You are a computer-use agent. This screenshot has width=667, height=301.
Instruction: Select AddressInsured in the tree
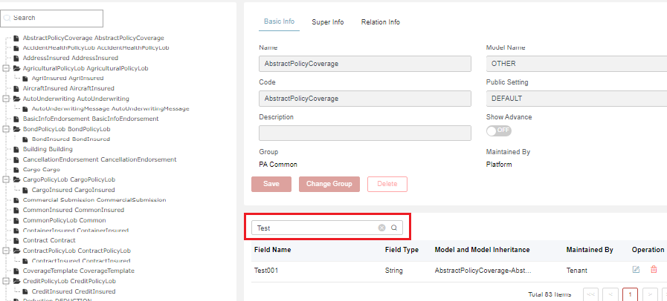(x=71, y=58)
